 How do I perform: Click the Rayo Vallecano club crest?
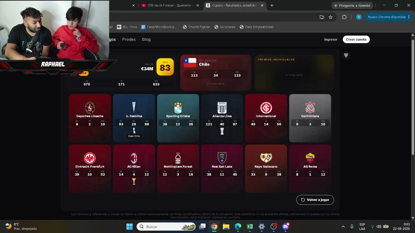click(266, 158)
